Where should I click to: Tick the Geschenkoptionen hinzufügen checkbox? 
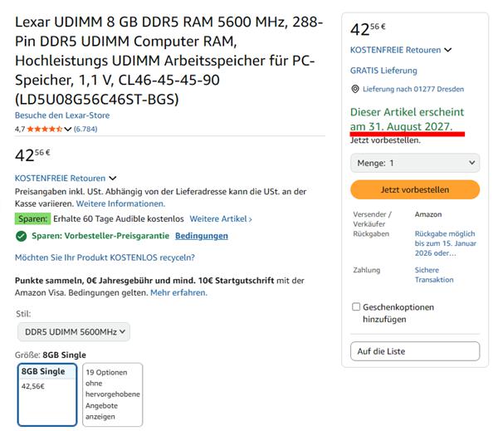click(356, 307)
